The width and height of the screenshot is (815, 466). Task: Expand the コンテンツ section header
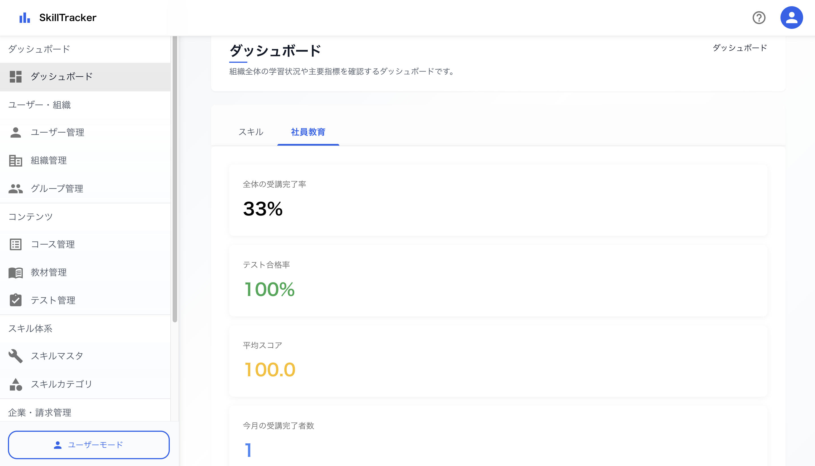pyautogui.click(x=31, y=216)
